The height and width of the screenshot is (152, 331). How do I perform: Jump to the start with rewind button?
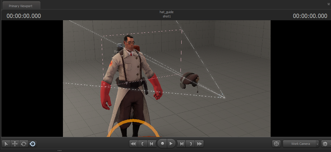click(x=133, y=144)
